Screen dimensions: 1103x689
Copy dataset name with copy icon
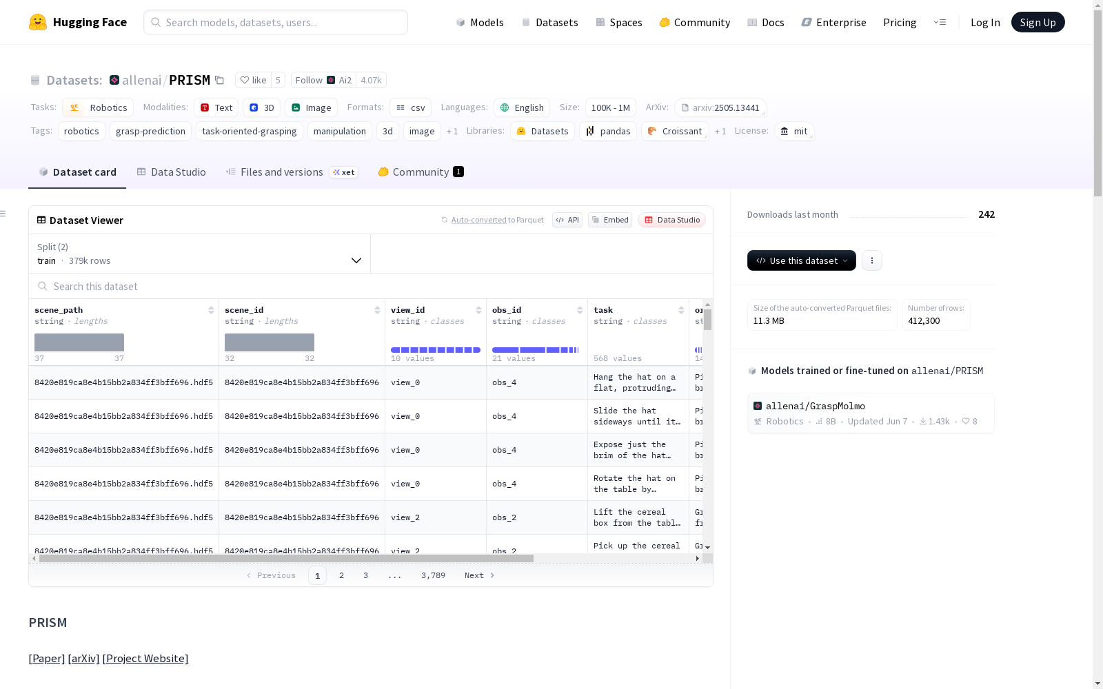point(219,80)
